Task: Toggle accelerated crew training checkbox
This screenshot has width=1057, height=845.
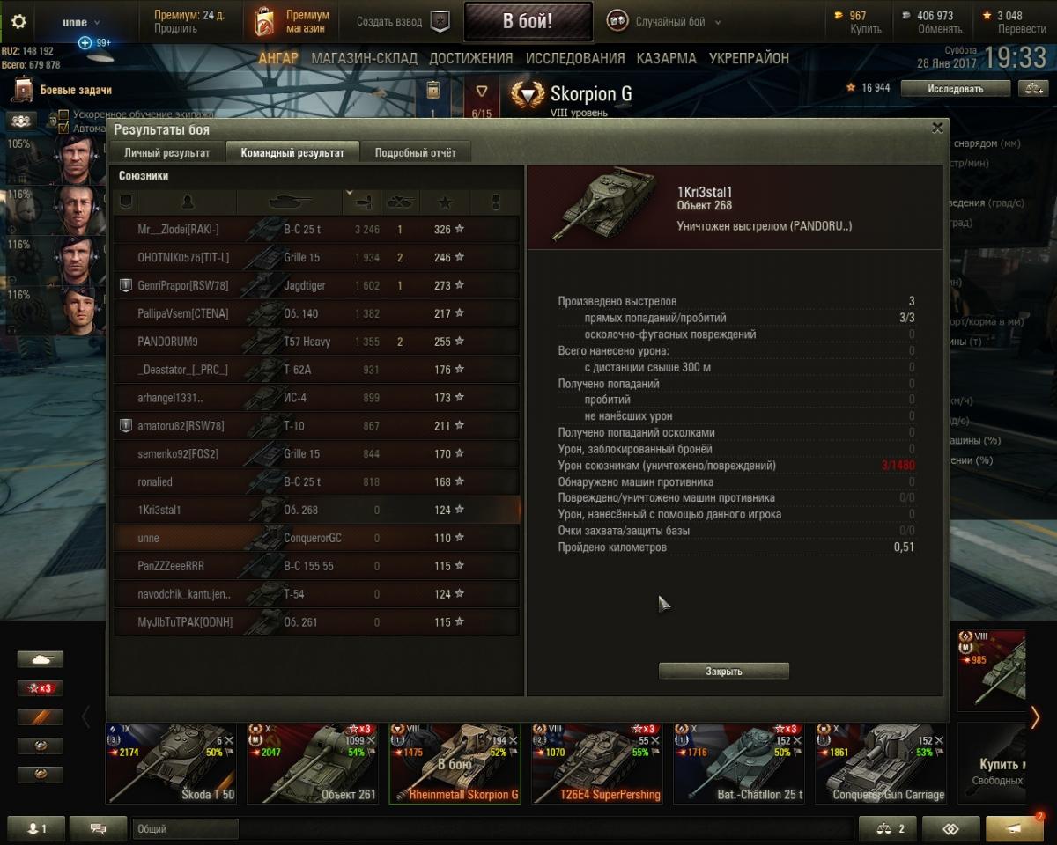Action: tap(63, 114)
